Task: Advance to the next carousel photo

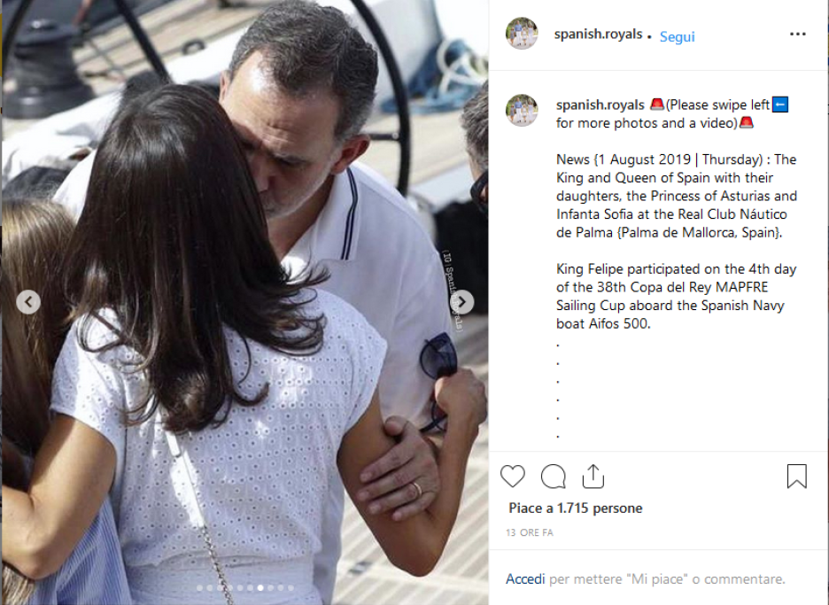Action: pyautogui.click(x=462, y=302)
